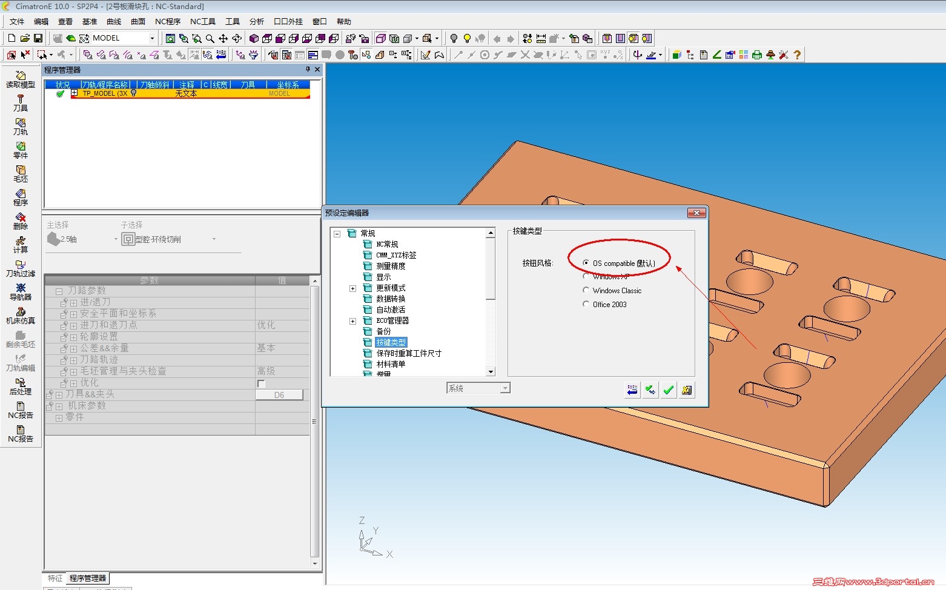Click the red question mark help icon

(x=797, y=55)
